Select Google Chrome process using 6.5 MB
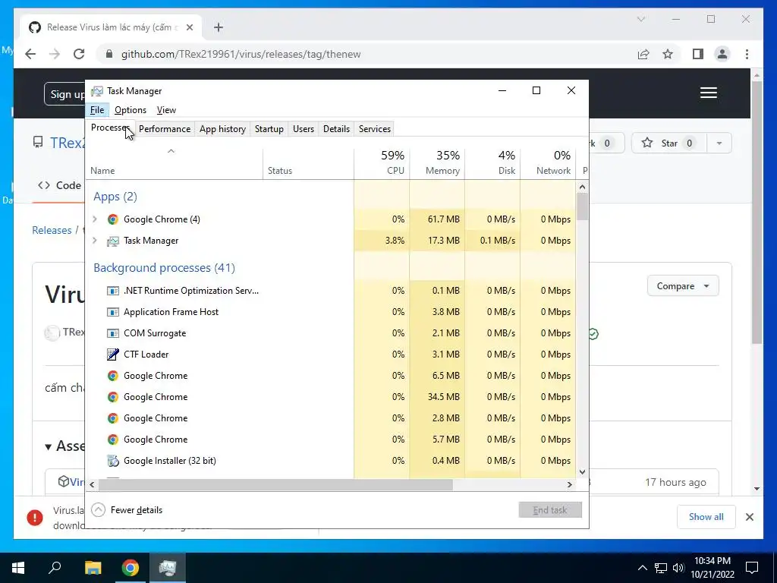This screenshot has width=777, height=583. click(x=331, y=376)
